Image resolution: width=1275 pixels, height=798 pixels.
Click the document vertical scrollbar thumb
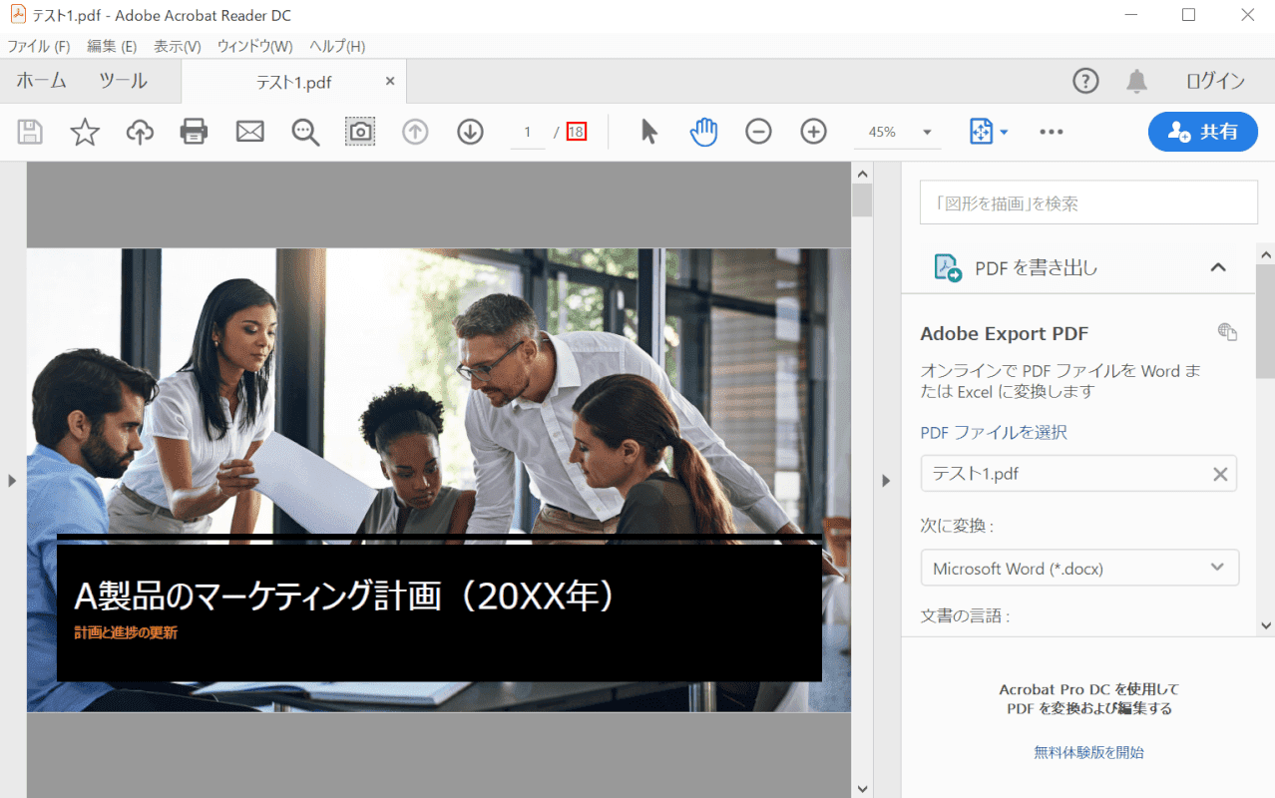[862, 199]
